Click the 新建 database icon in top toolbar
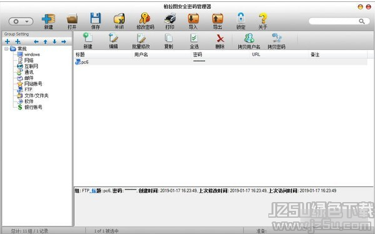The width and height of the screenshot is (375, 234). [x=48, y=19]
